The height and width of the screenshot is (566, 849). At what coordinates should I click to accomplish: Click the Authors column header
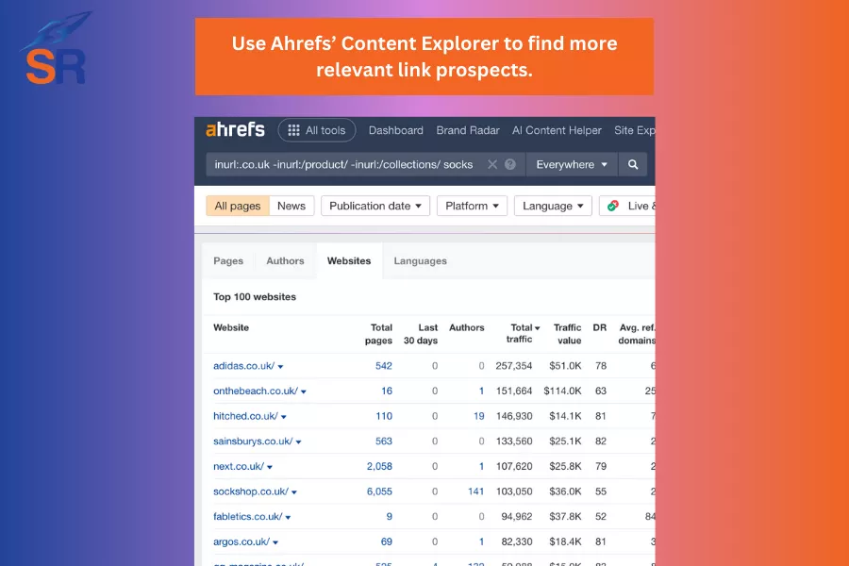(x=467, y=327)
